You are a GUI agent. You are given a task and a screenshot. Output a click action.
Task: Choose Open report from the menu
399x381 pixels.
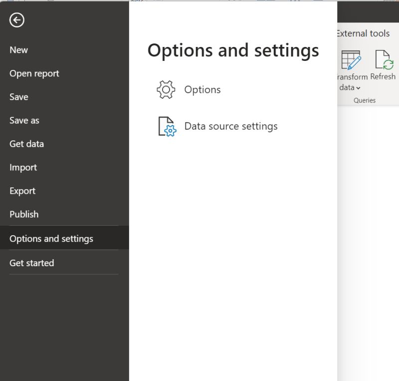pos(34,73)
